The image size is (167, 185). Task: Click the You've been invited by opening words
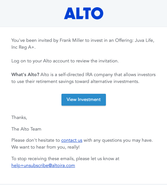click(x=35, y=40)
